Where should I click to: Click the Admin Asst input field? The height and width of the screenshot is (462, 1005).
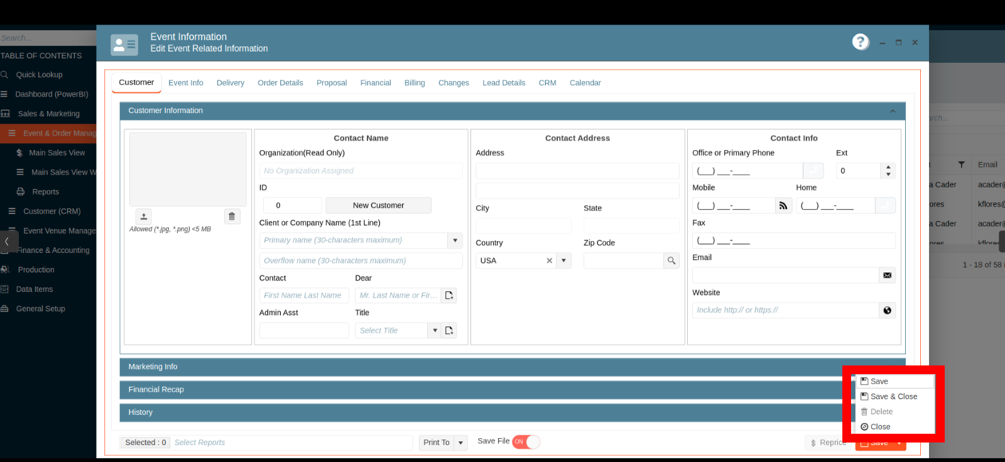(x=304, y=330)
